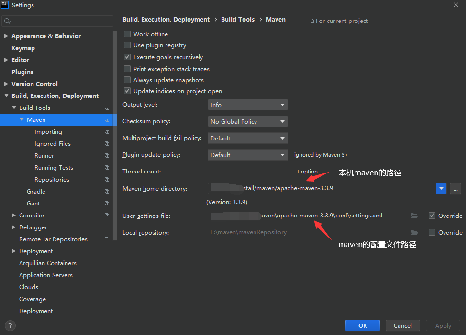
Task: Click Cancel button
Action: (403, 325)
